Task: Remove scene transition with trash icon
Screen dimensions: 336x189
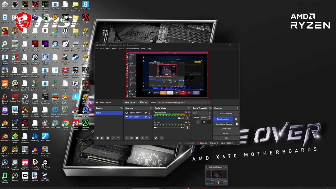Action: click(203, 122)
